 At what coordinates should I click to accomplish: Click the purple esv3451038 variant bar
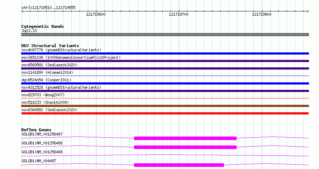tap(165, 61)
